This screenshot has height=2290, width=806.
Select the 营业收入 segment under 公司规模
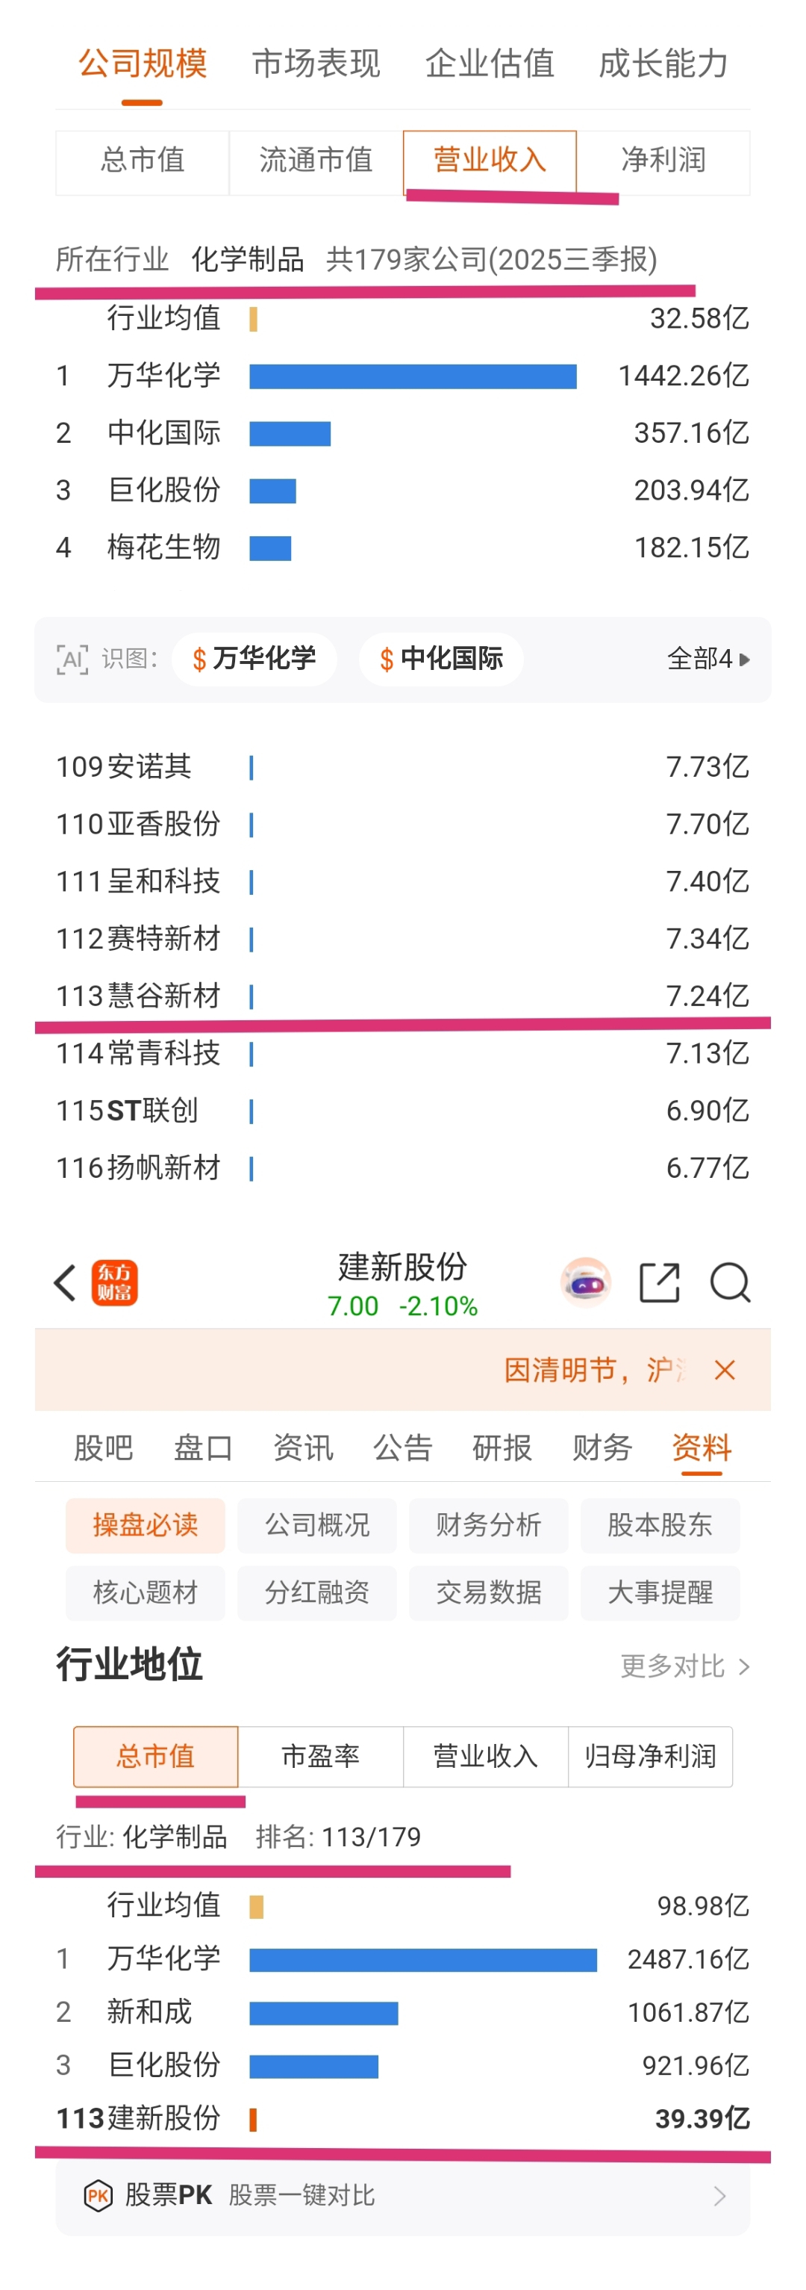pyautogui.click(x=490, y=161)
